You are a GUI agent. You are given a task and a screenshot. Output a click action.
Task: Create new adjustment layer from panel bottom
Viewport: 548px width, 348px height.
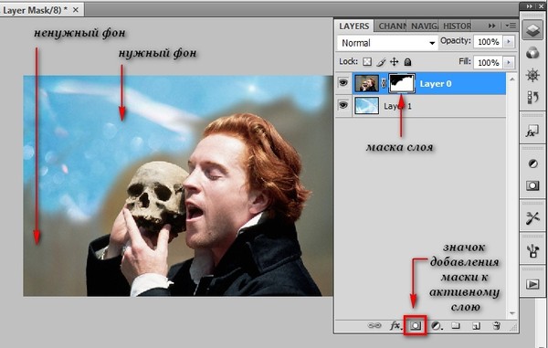point(437,326)
